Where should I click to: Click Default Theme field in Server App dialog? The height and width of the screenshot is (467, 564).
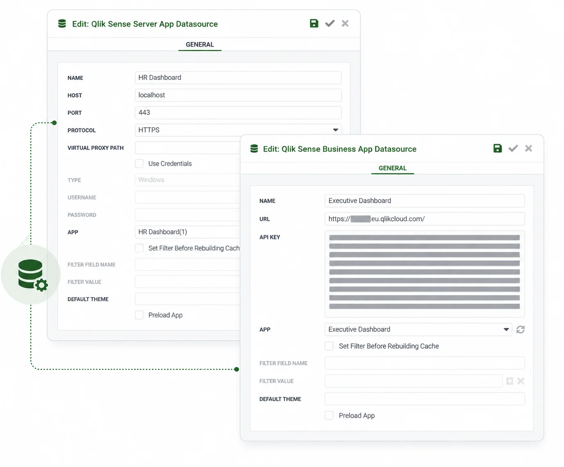pyautogui.click(x=187, y=299)
